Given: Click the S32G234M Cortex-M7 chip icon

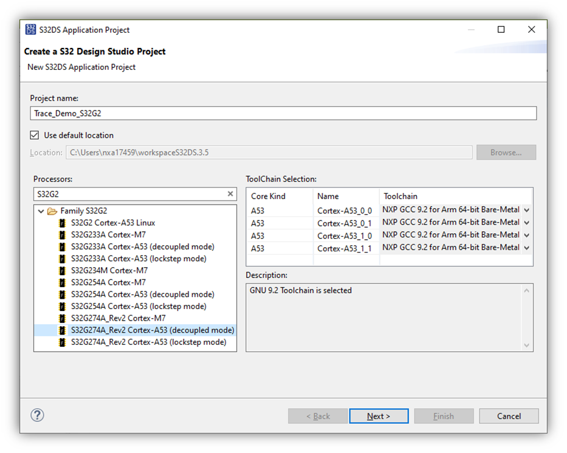Looking at the screenshot, I should pyautogui.click(x=61, y=271).
